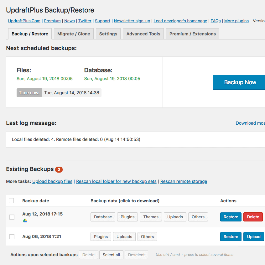Click the Deselect button

point(136,255)
